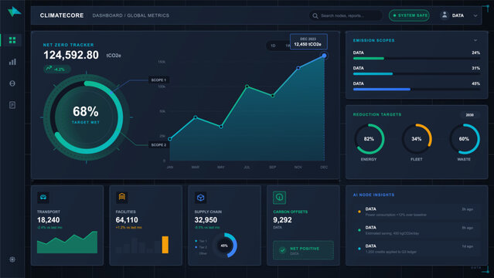Collapse the Emission Scopes panel chevron
The height and width of the screenshot is (278, 494).
tap(475, 40)
